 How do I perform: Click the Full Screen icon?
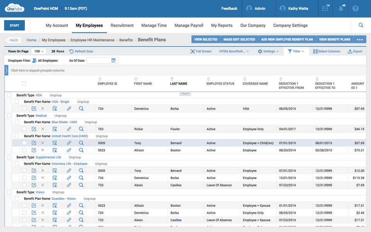(x=192, y=51)
